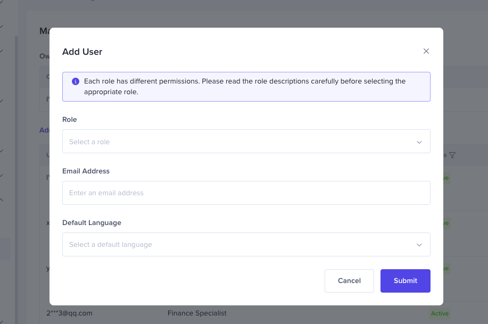Click the Active badge in the 2***3@qq.com row
This screenshot has height=324, width=488.
pos(440,313)
